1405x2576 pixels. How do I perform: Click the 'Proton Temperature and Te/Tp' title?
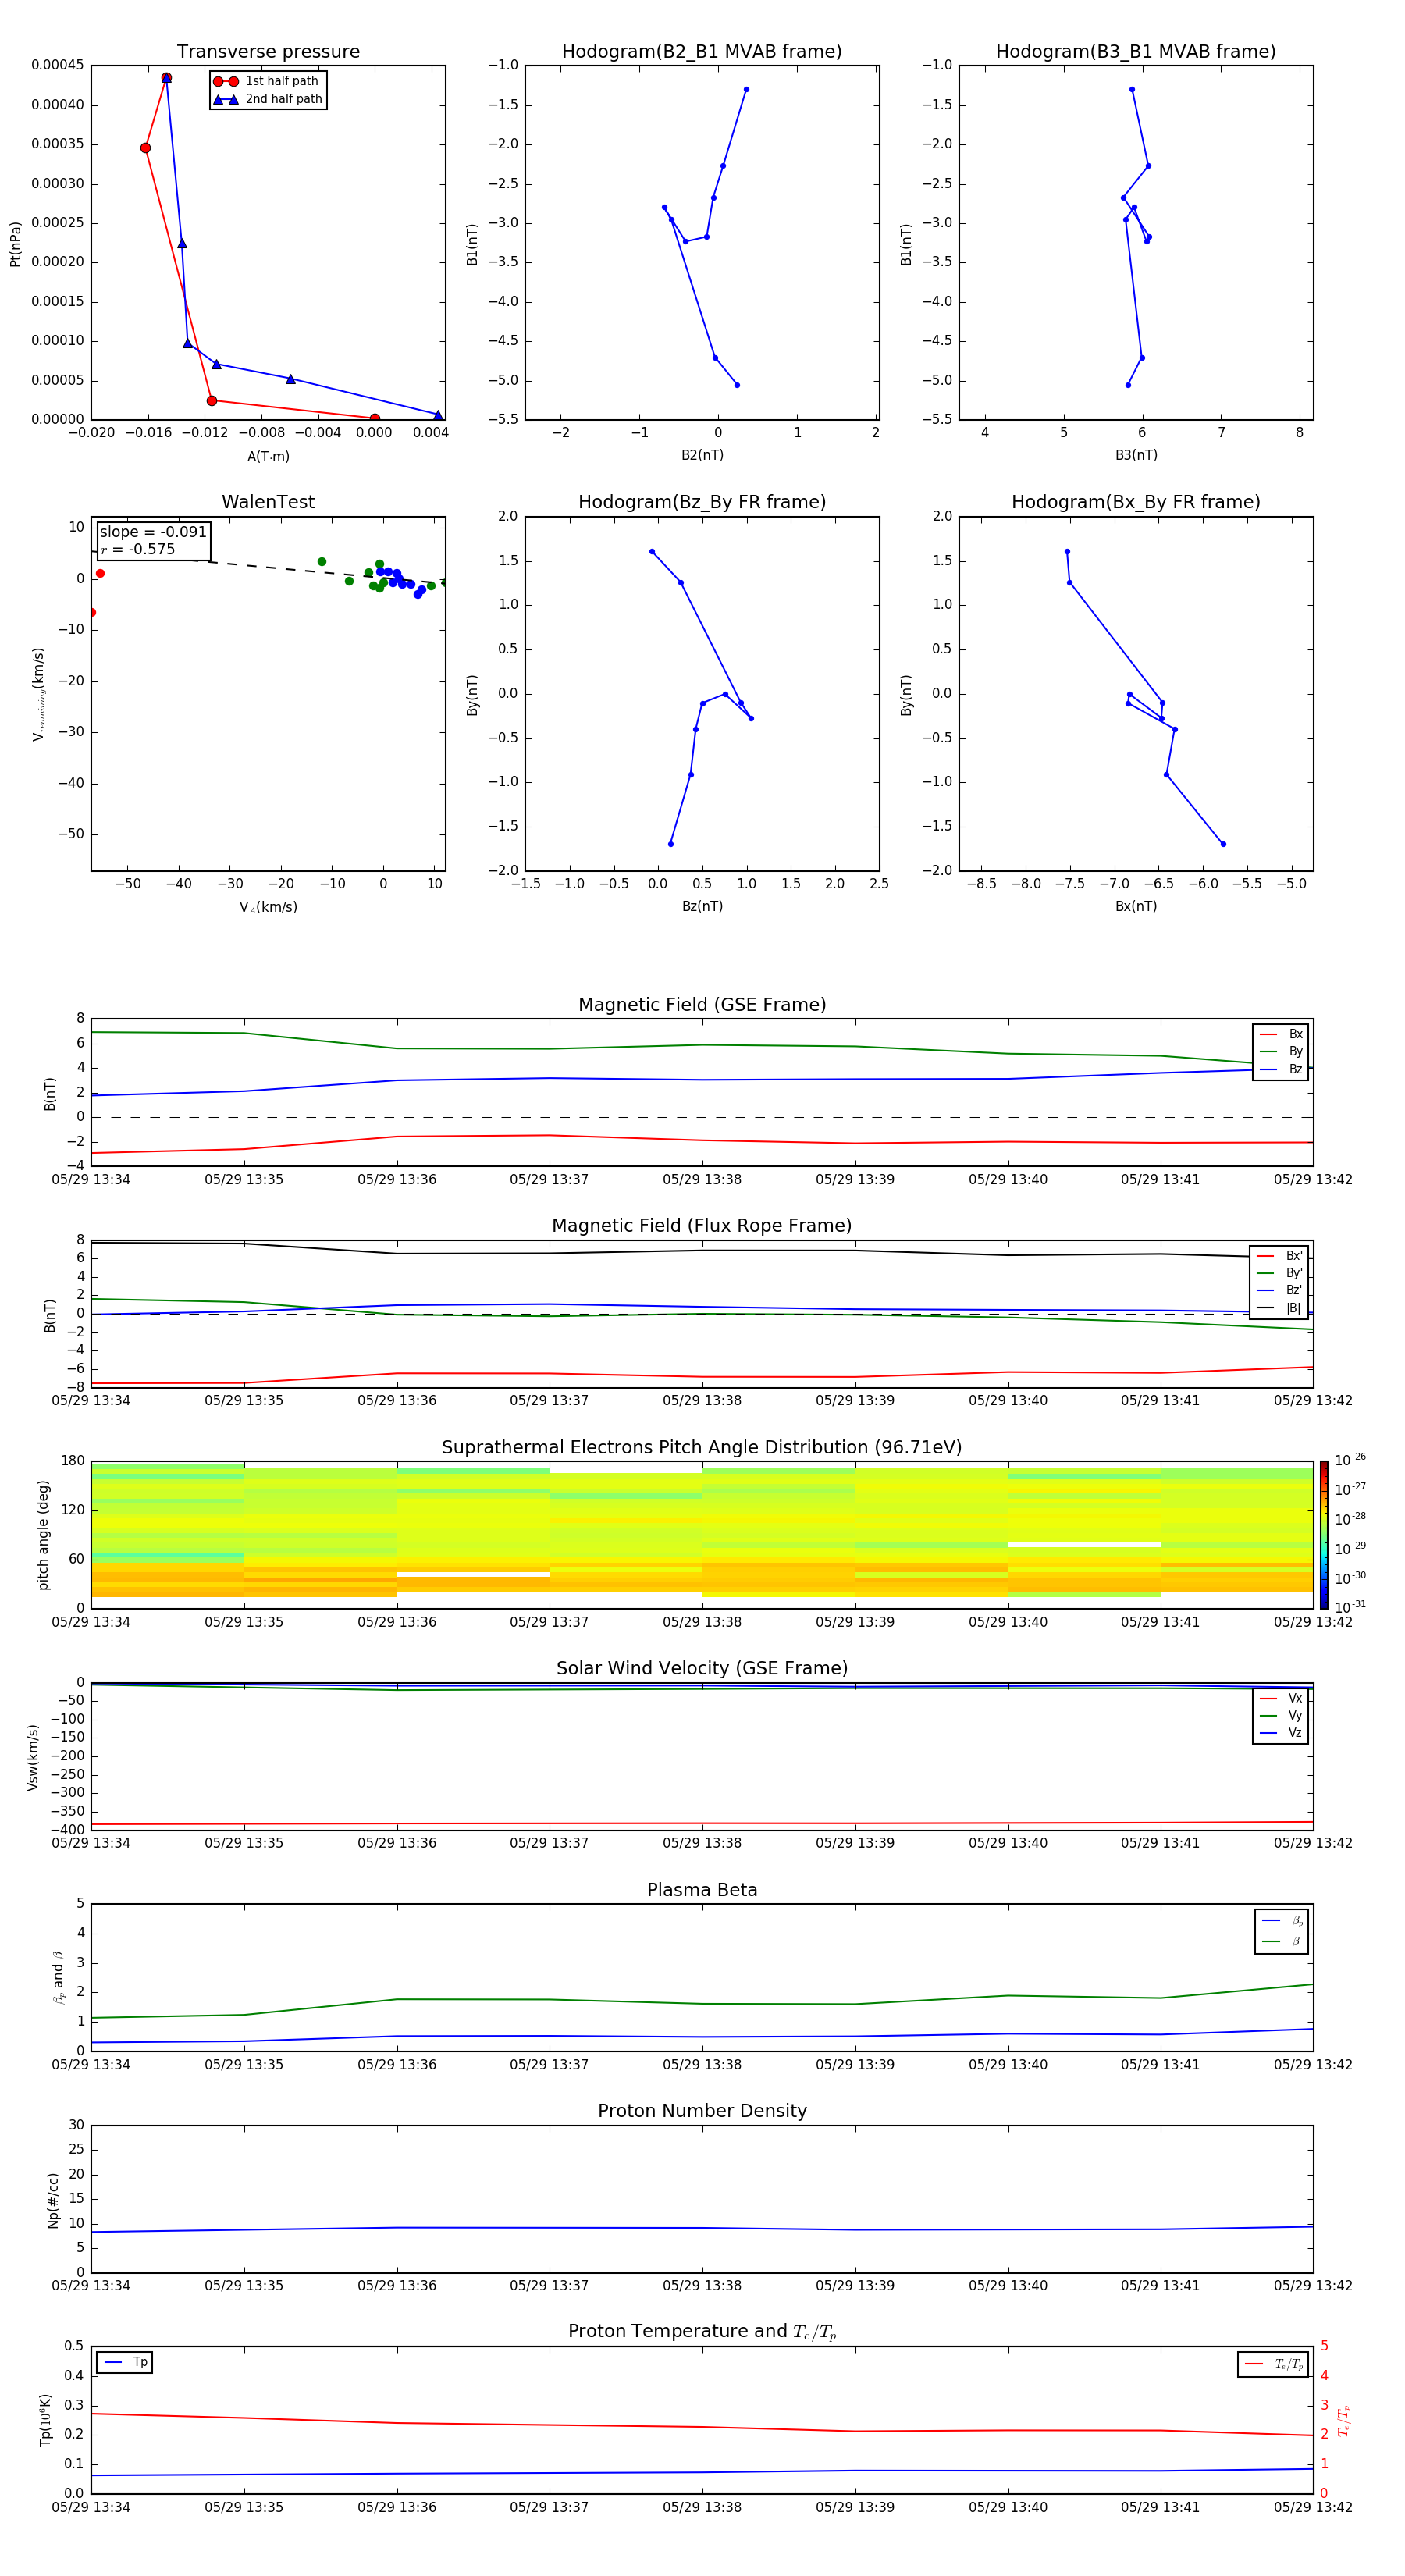coord(702,2331)
